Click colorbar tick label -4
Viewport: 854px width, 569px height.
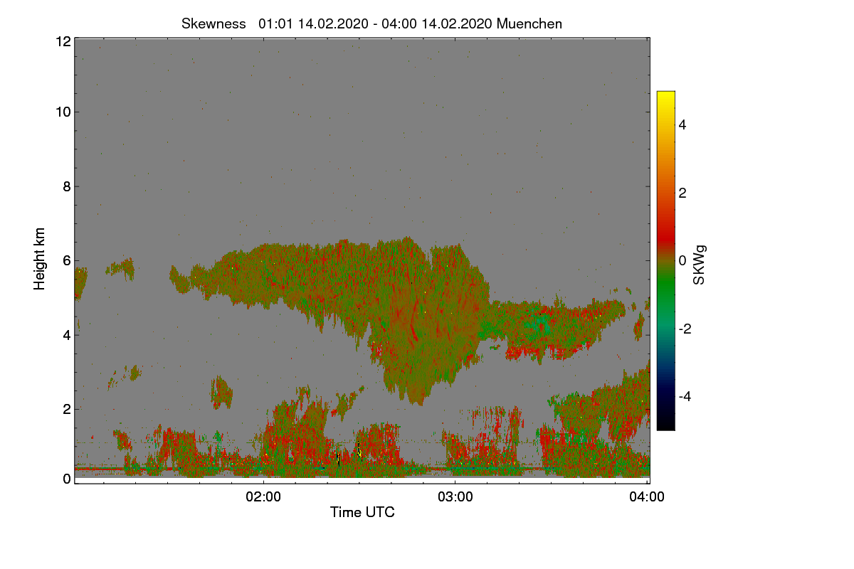685,396
